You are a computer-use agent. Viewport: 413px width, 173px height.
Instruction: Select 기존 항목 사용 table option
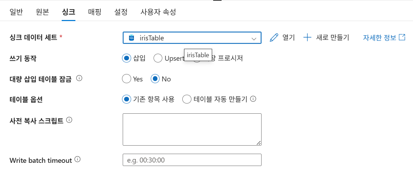point(126,99)
